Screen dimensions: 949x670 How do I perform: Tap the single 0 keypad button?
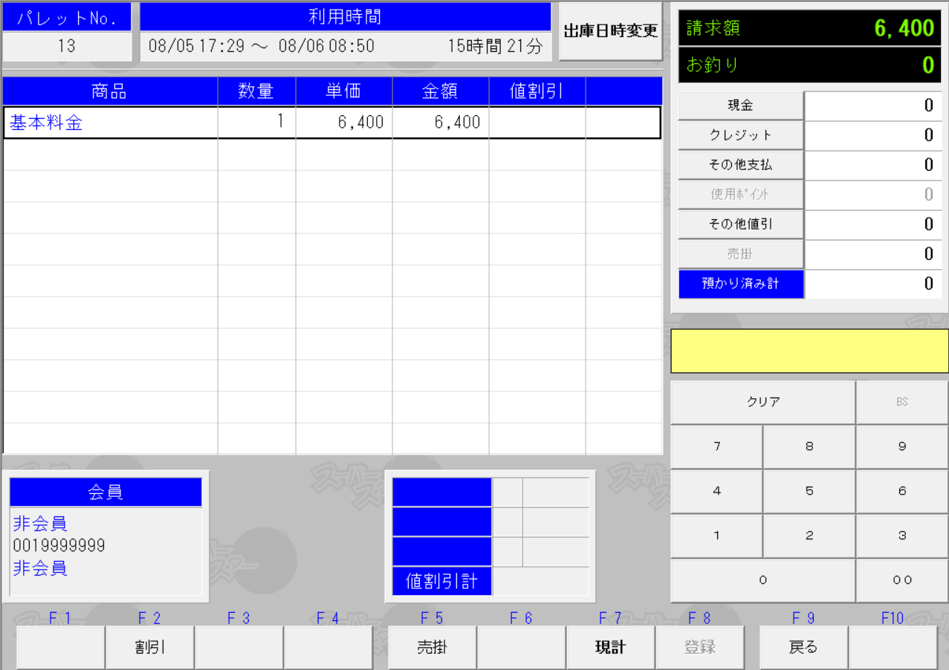coord(763,580)
